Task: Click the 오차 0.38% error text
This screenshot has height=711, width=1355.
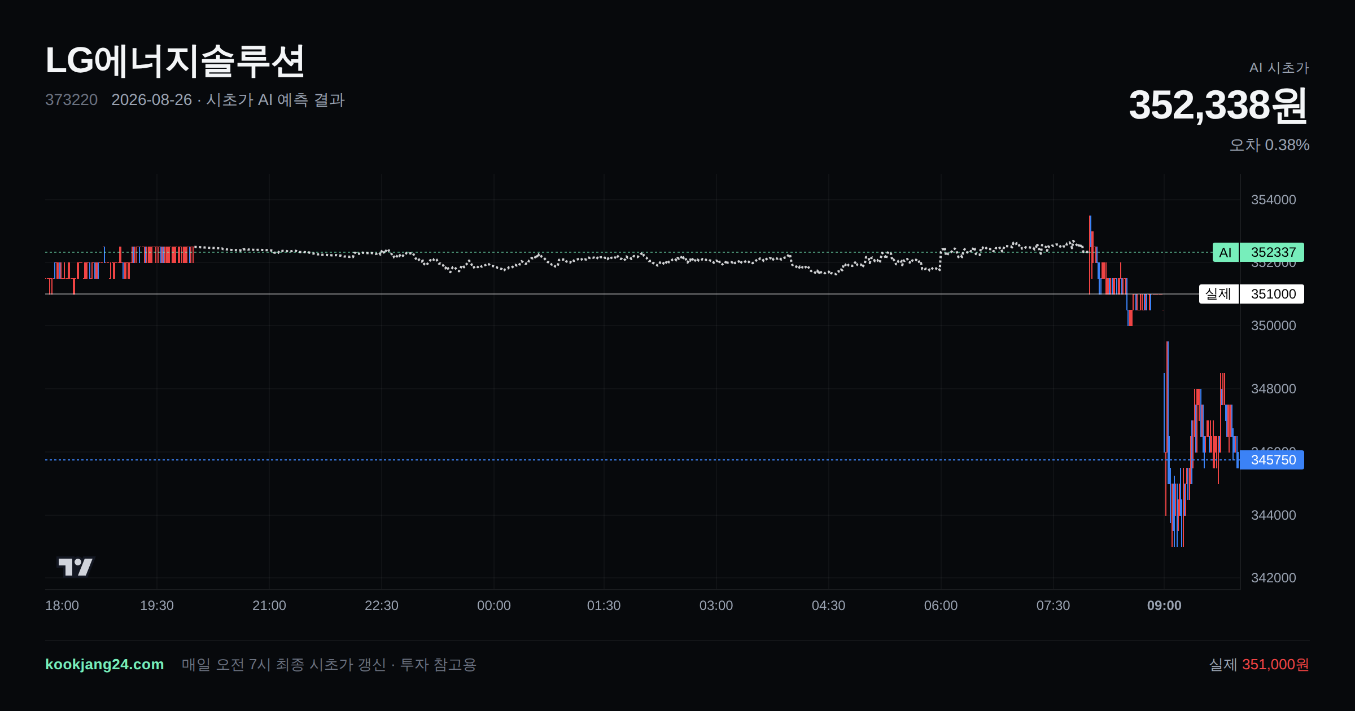Action: [1269, 145]
